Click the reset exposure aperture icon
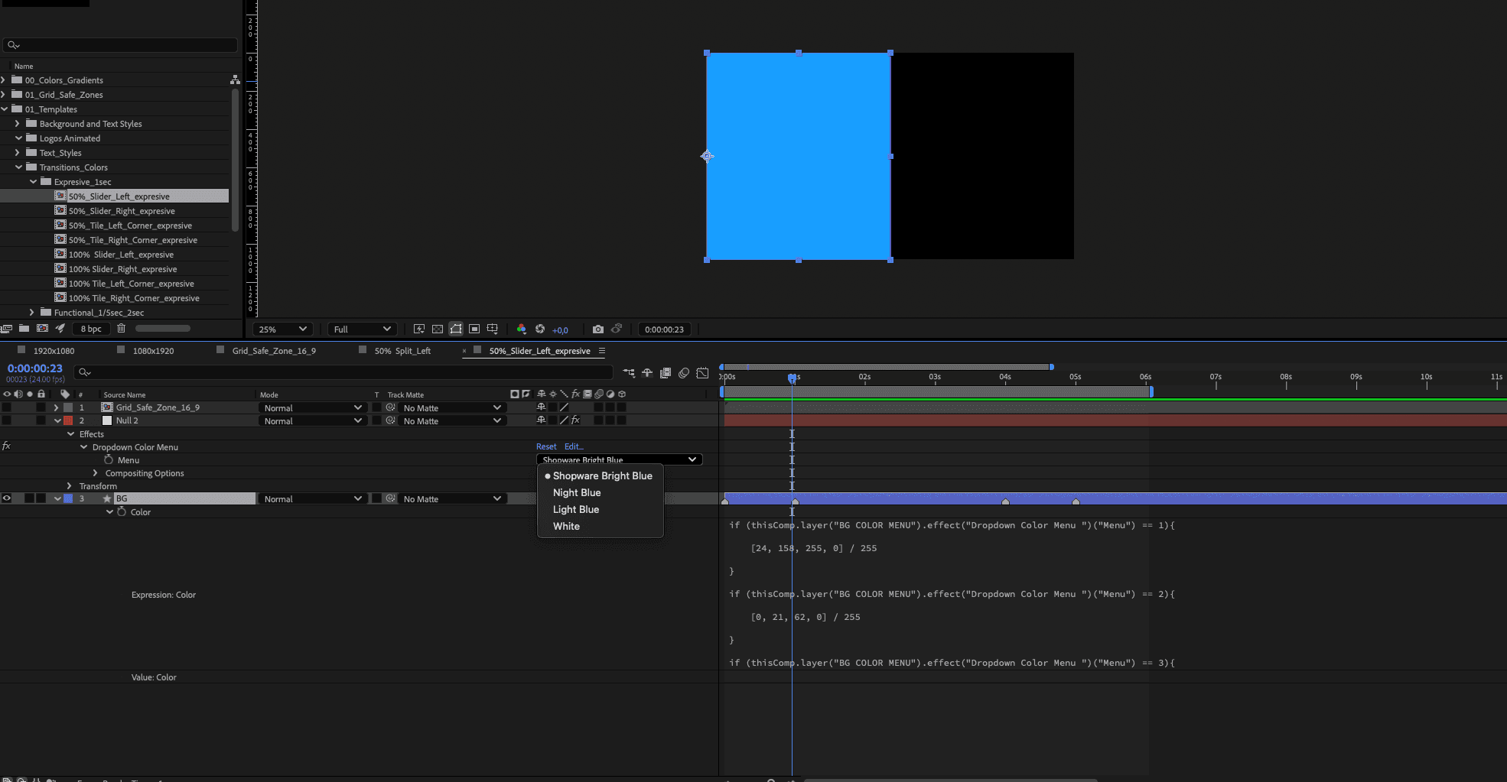 [x=540, y=329]
